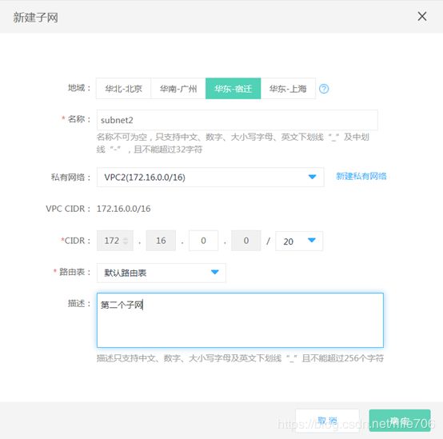Click the CIDR second octet 16 box
Image resolution: width=443 pixels, height=439 pixels.
click(161, 241)
